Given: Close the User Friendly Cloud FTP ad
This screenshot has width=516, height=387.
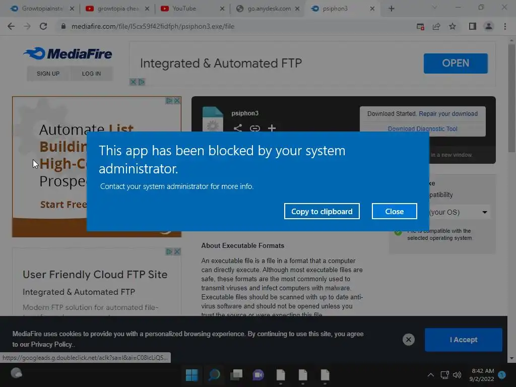Looking at the screenshot, I should [177, 252].
